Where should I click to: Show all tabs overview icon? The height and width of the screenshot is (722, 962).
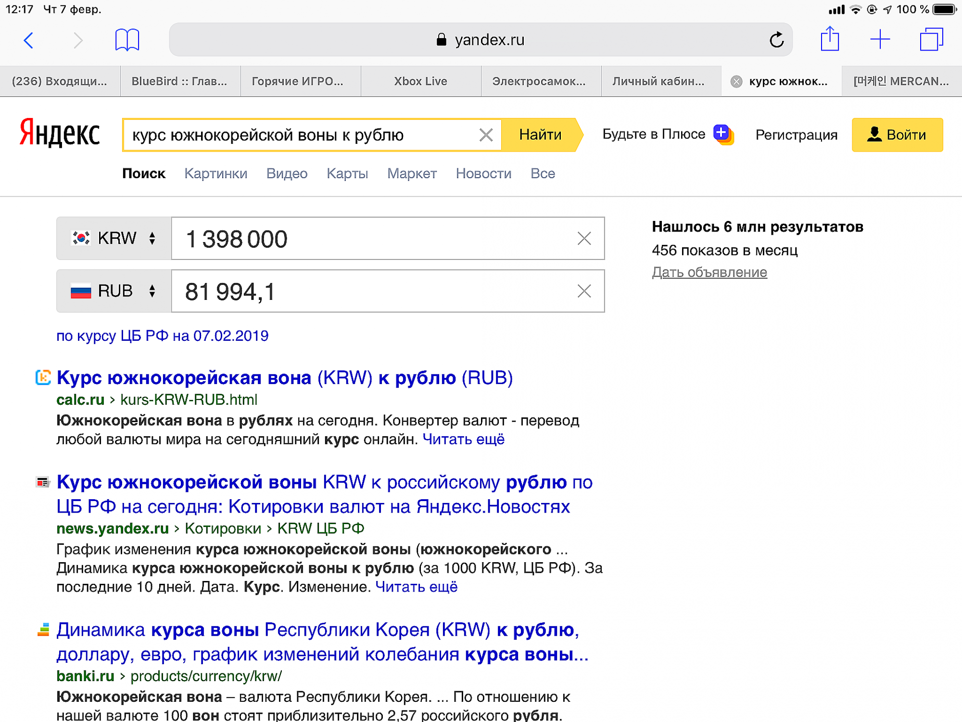[x=932, y=39]
